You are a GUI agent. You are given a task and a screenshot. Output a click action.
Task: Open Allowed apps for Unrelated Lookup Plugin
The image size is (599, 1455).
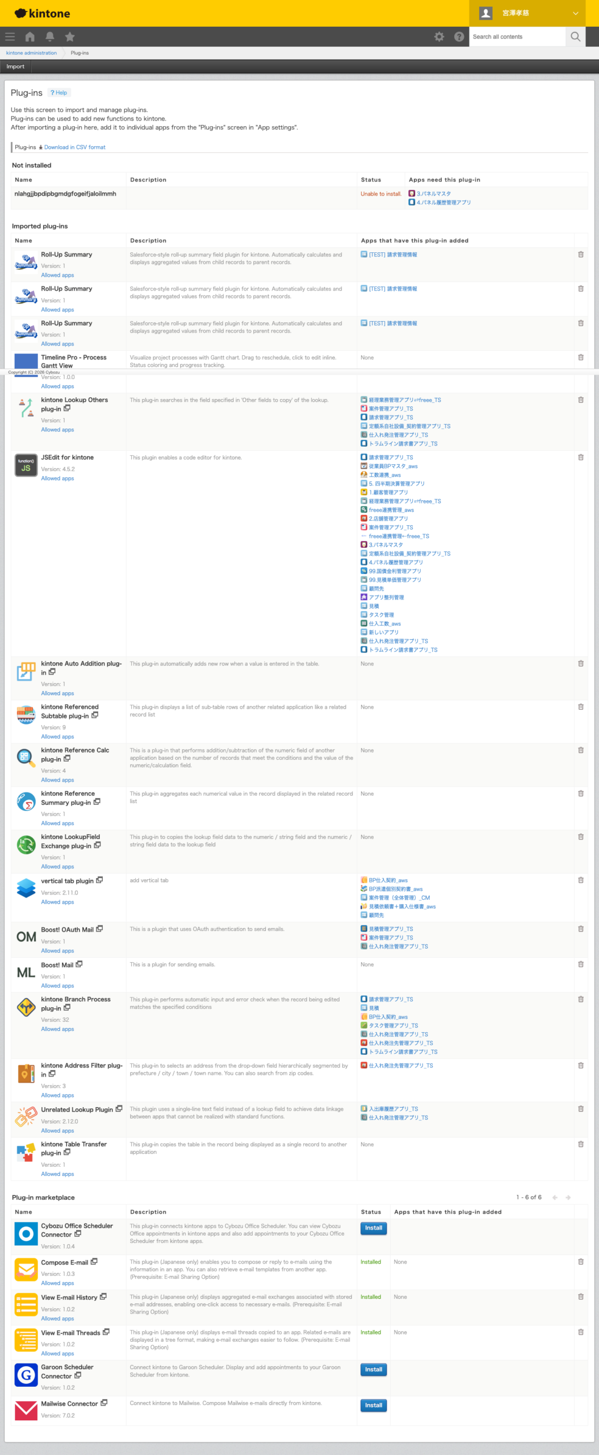pyautogui.click(x=57, y=1130)
